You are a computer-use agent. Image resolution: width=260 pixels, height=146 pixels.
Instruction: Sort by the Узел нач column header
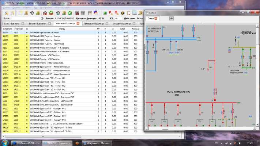(x=7, y=29)
